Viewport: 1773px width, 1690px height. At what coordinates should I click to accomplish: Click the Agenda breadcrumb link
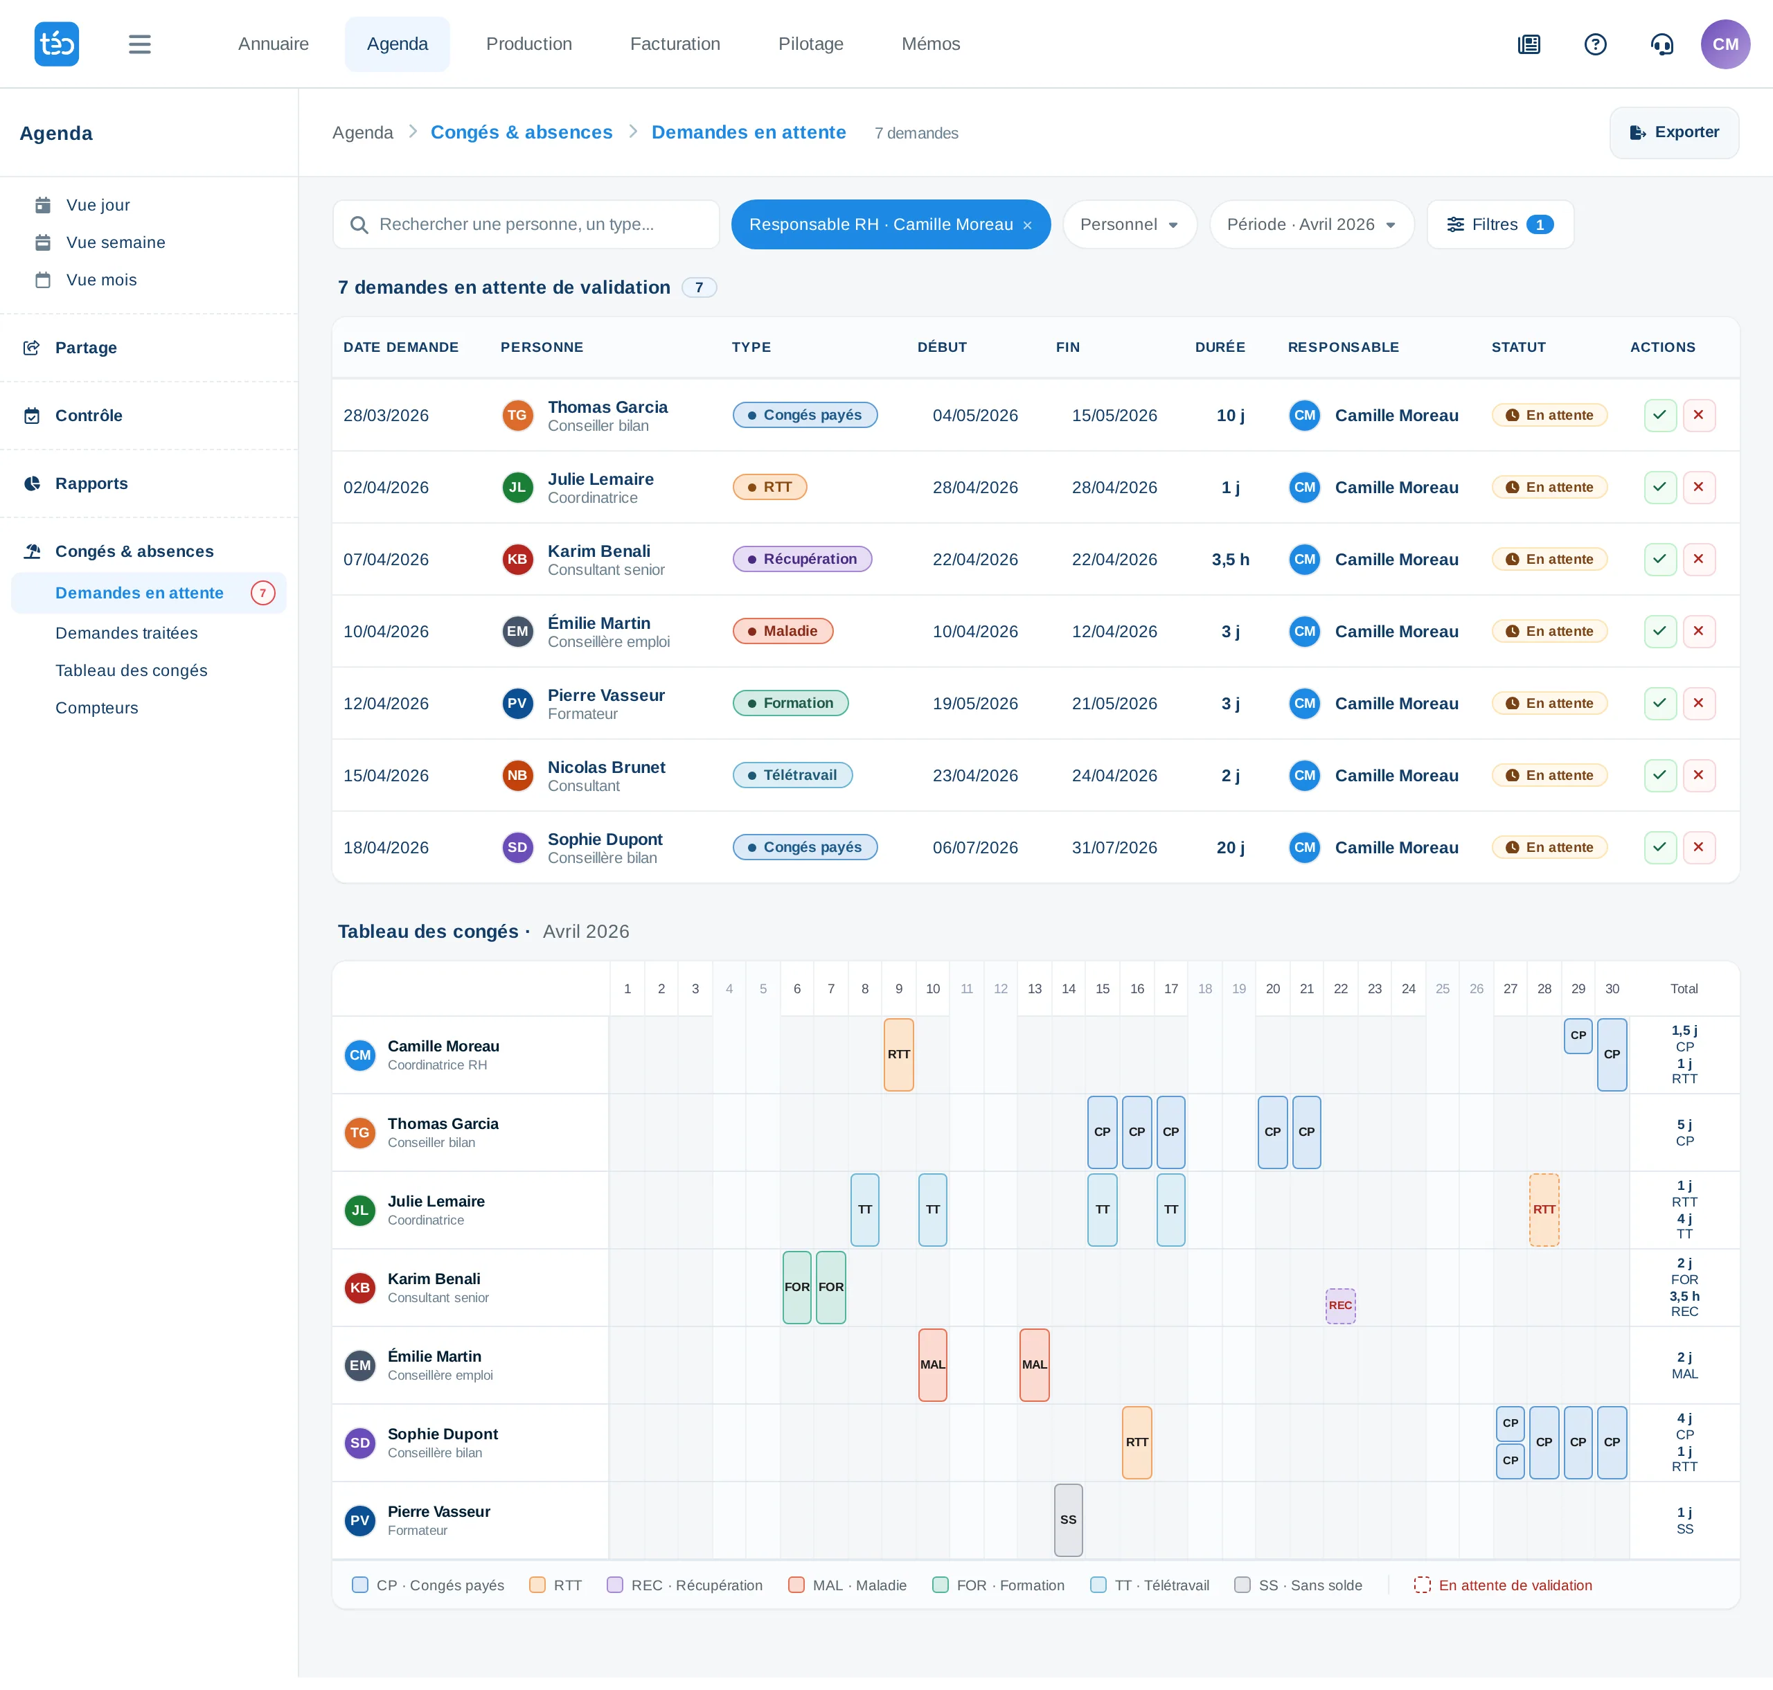pyautogui.click(x=362, y=132)
